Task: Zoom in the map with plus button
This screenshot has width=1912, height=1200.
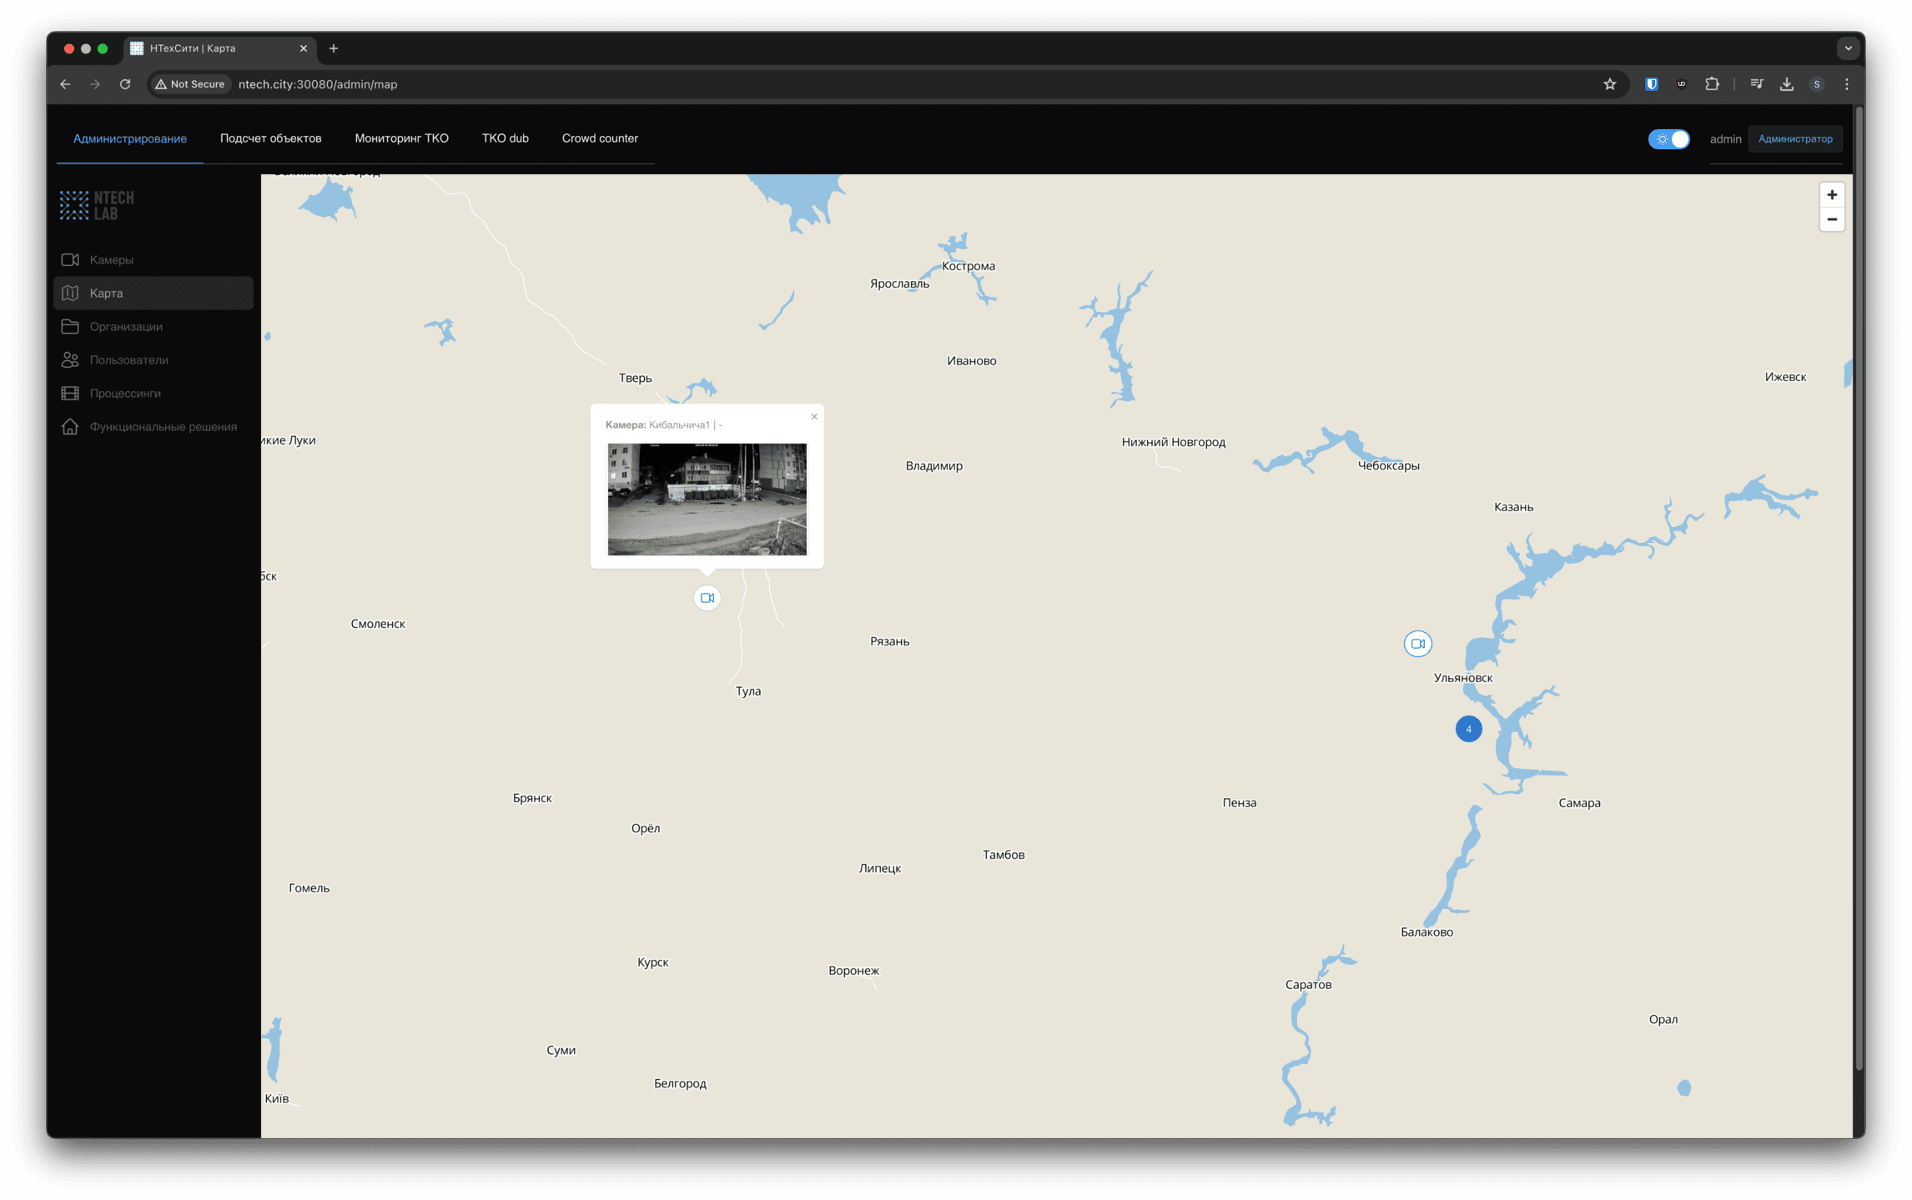Action: 1832,195
